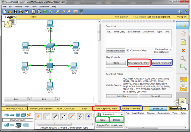Choose the Add Simple PDU envelope tool
Screen dimensions: 191x132
click(183, 80)
